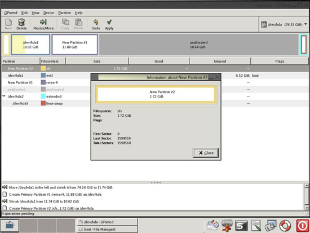
Task: Select the New Partition #1 row
Action: pos(155,82)
